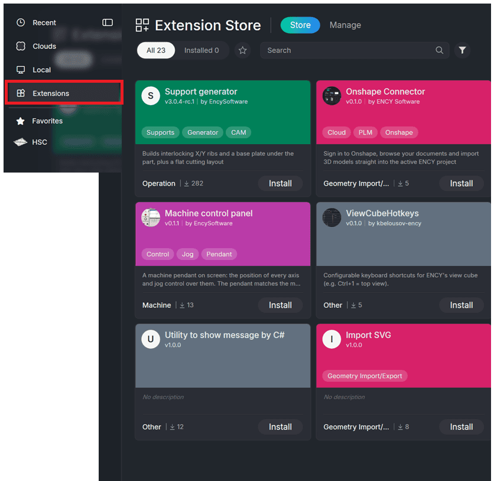Screen dimensions: 494x481
Task: Open the Machine control panel title
Action: click(209, 213)
